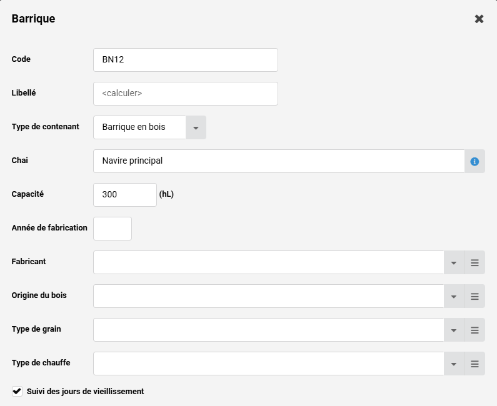Click inside the Type de grain field

click(268, 330)
